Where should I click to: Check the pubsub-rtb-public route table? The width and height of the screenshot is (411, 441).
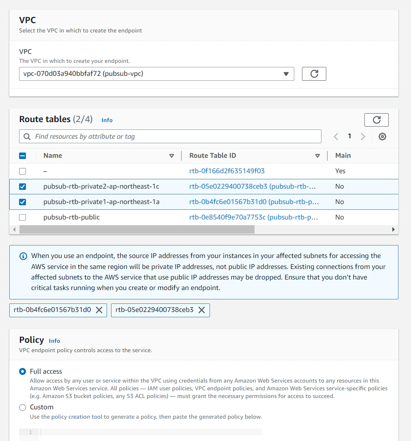pyautogui.click(x=22, y=217)
